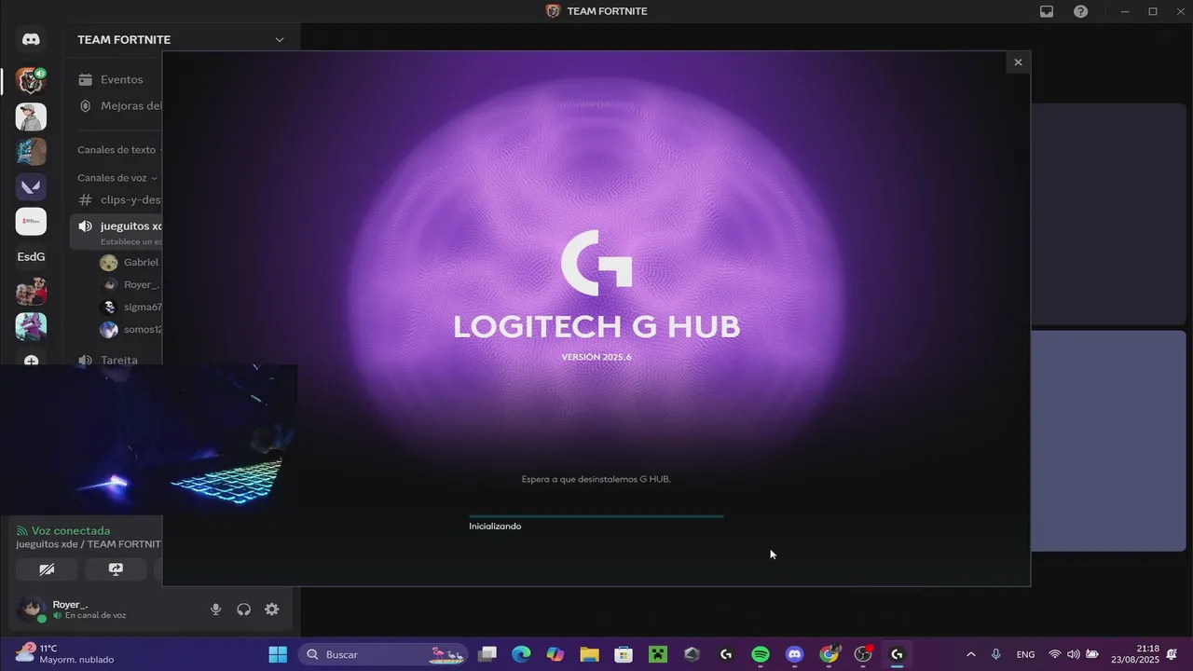Expand the TEAM FORTNITE server menu
Viewport: 1193px width, 671px height.
tap(279, 39)
